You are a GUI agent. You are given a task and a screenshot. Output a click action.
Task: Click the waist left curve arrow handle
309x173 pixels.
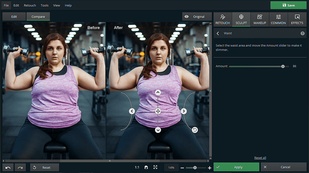click(x=132, y=111)
